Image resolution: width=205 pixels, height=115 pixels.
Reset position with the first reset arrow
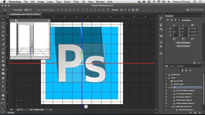(174, 39)
